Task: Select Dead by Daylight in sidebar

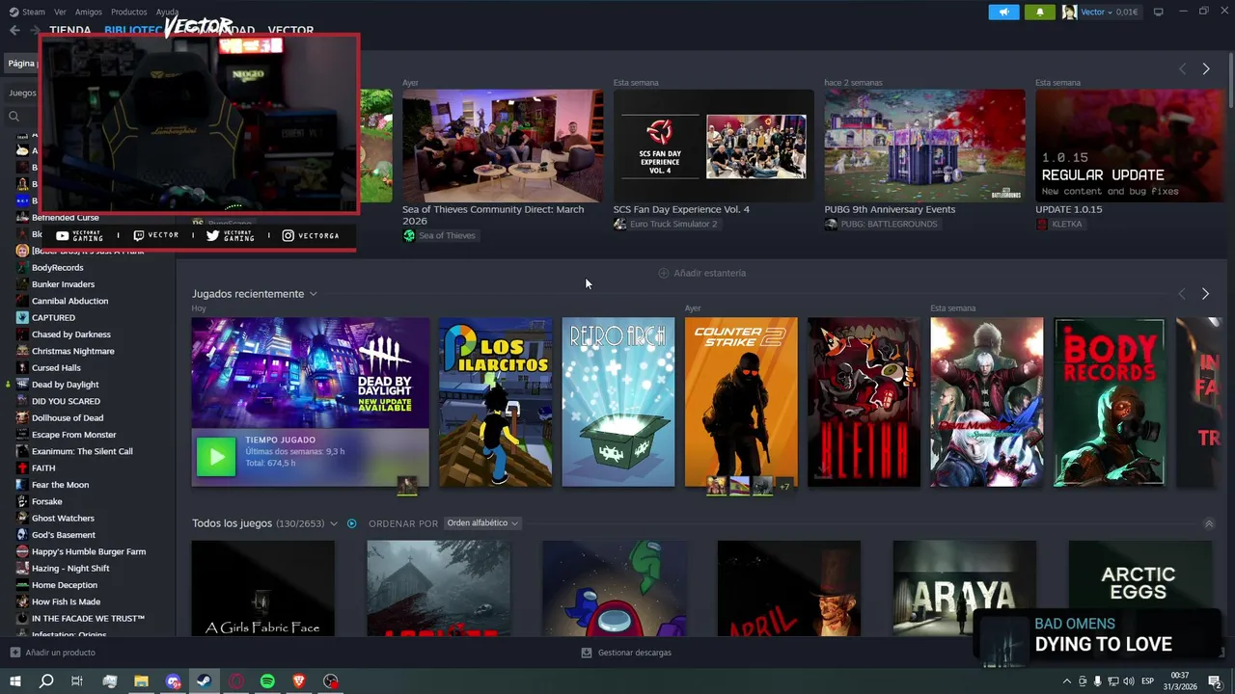Action: pos(65,385)
